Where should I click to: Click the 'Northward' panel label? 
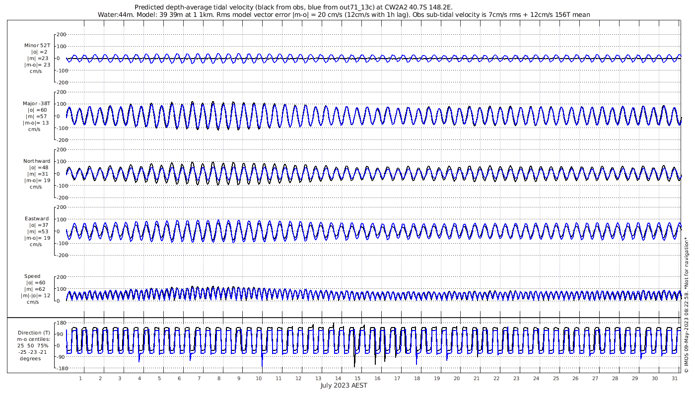37,161
